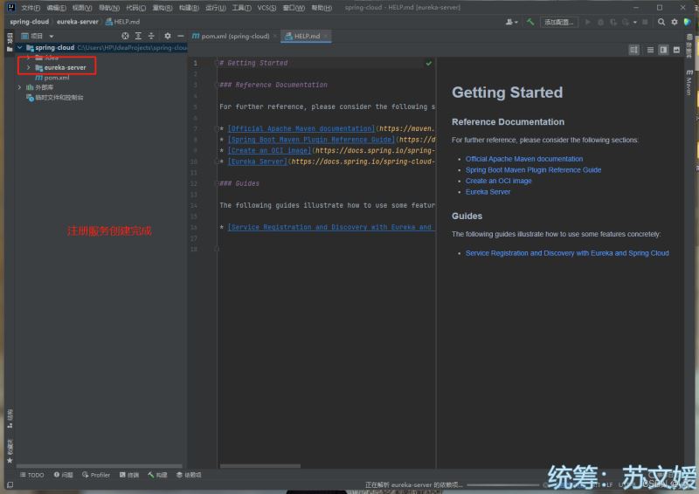Click the green hammer Build Project icon
This screenshot has width=699, height=494.
click(x=530, y=22)
